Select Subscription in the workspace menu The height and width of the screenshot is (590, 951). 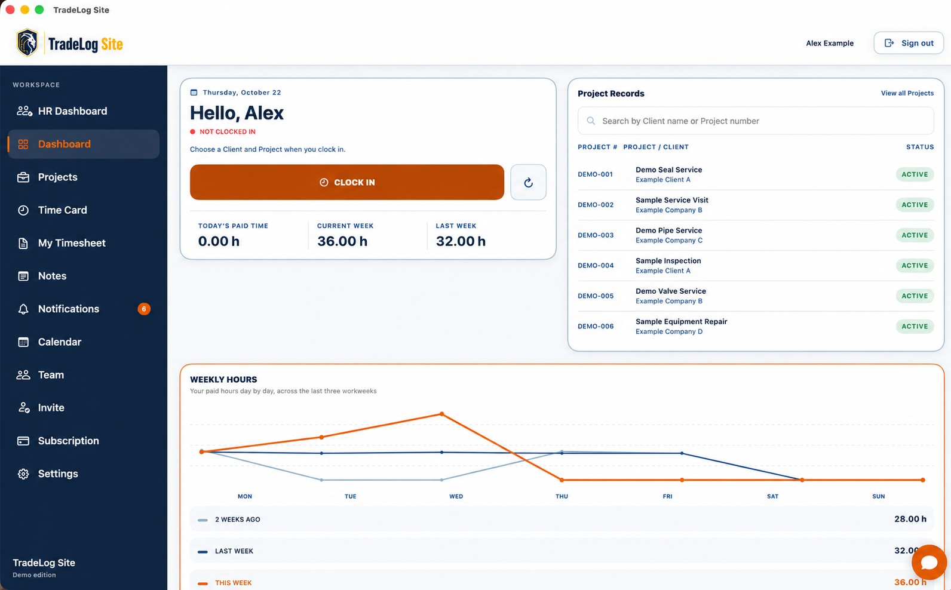[x=84, y=441]
